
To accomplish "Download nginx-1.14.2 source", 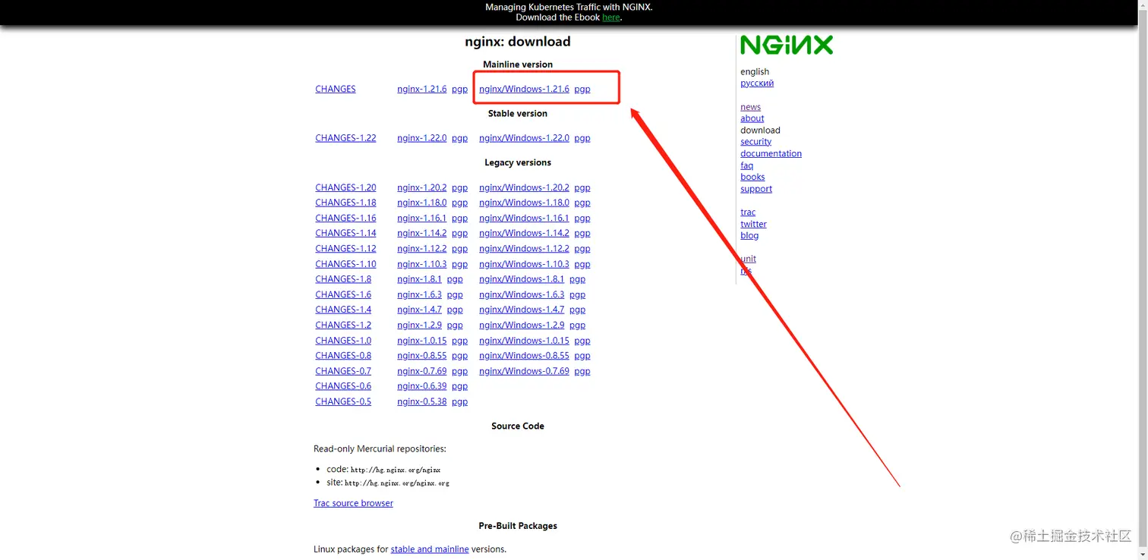I will pos(421,233).
